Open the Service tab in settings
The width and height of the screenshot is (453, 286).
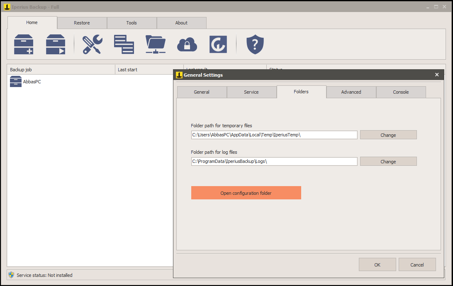coord(251,92)
